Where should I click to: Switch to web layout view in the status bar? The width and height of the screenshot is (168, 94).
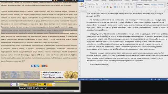(x=159, y=79)
